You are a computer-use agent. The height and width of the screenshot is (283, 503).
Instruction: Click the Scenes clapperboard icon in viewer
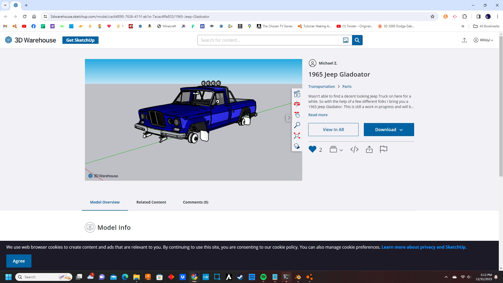297,94
